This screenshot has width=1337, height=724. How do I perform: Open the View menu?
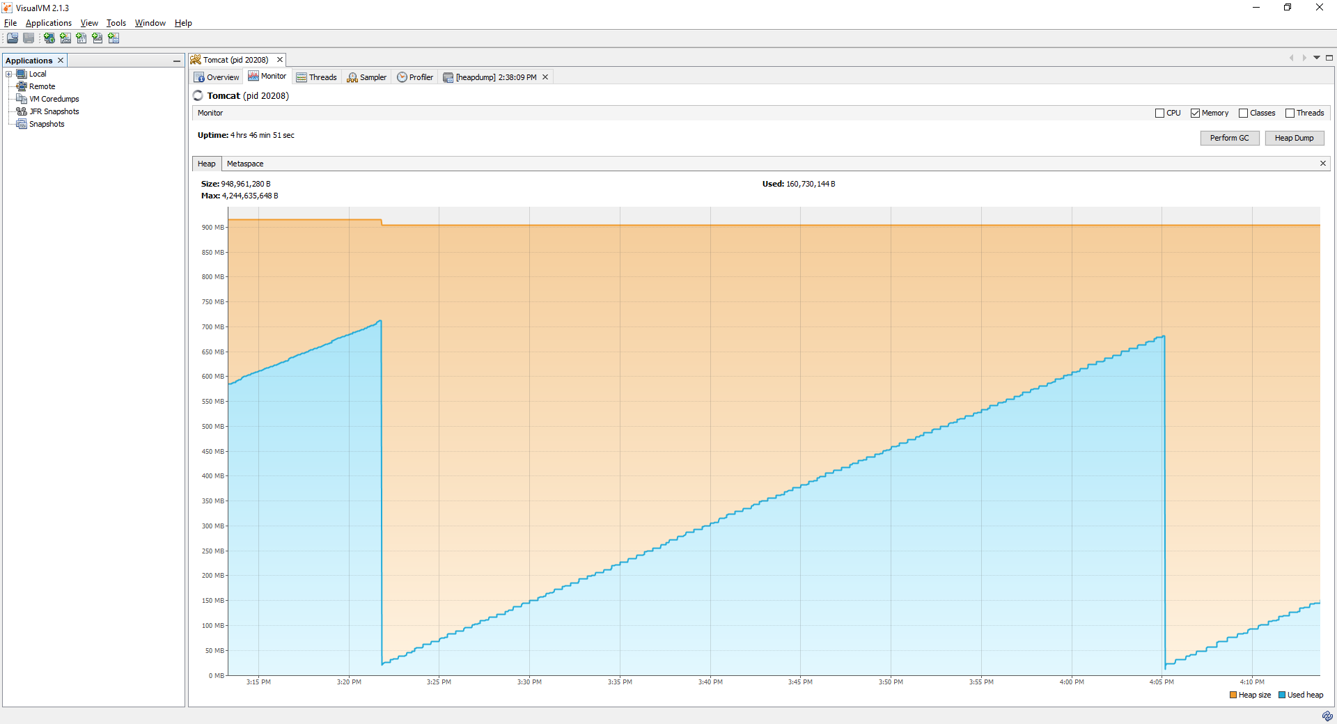(x=89, y=23)
